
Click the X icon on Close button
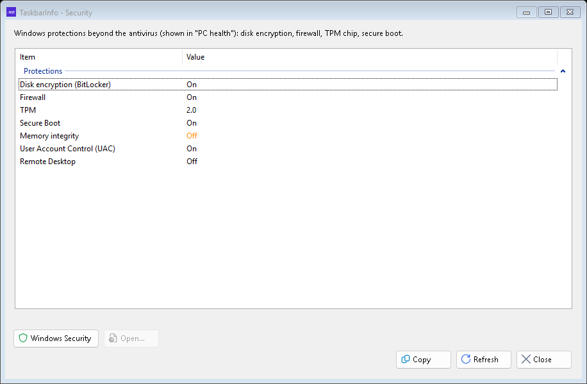tap(526, 359)
